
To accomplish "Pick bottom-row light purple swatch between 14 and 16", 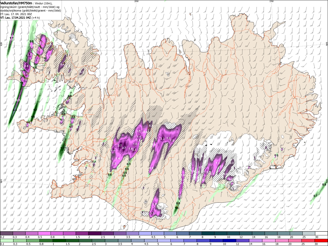I will pos(255,241).
